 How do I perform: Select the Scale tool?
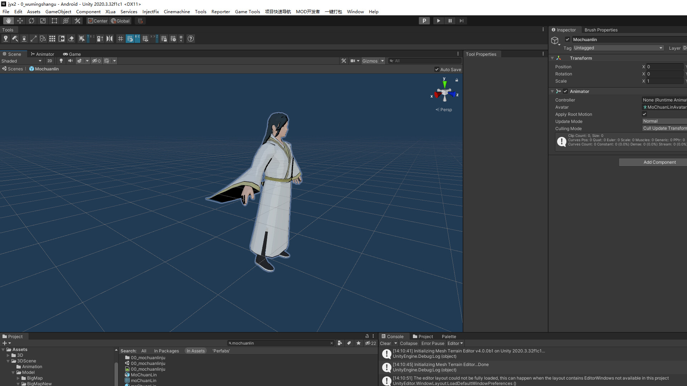click(43, 20)
